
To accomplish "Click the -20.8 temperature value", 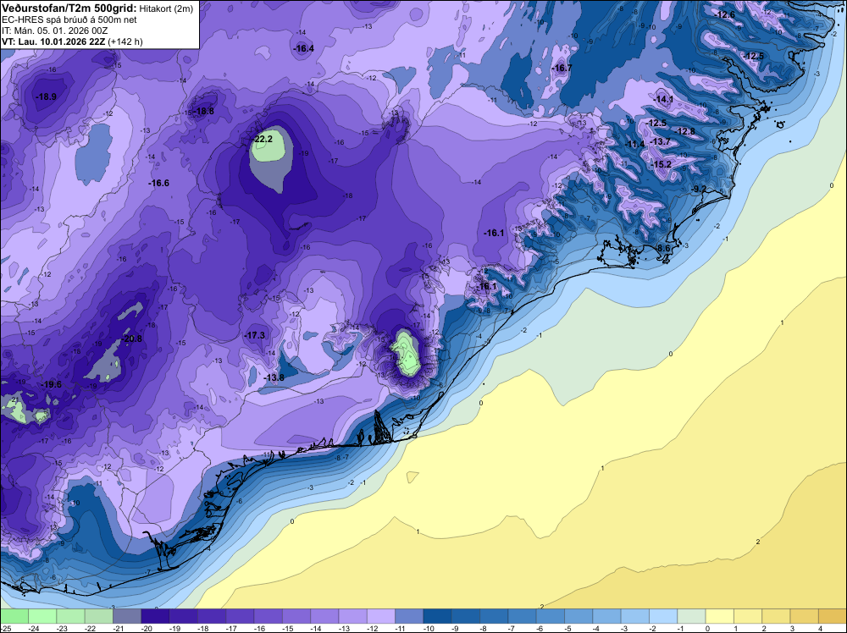I will (132, 339).
